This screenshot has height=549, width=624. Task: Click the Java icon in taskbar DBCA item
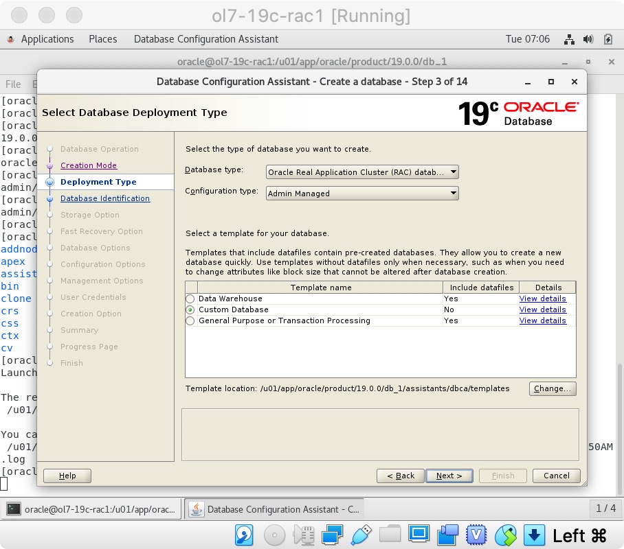pos(196,509)
